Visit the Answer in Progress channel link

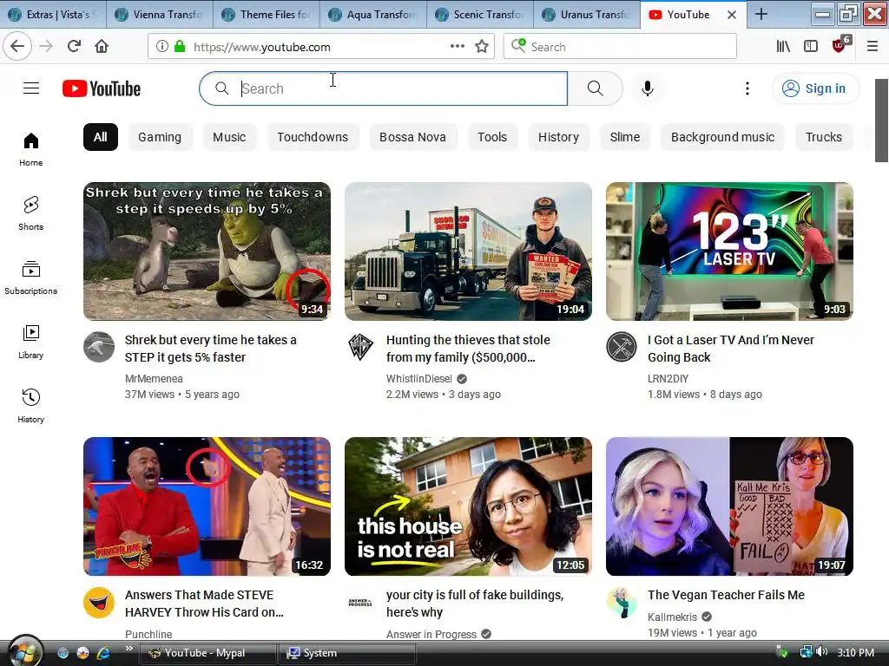click(x=431, y=634)
